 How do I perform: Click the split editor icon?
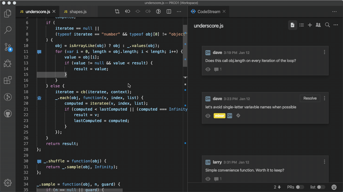click(169, 11)
